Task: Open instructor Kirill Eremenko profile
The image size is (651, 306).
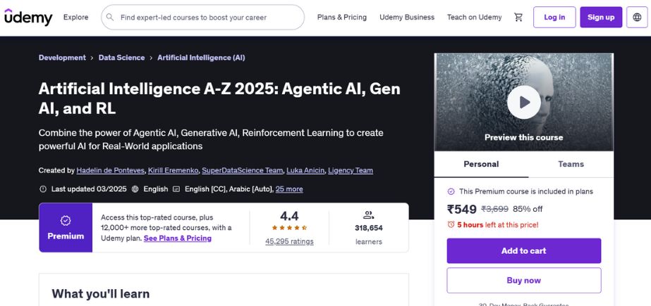Action: [x=173, y=170]
